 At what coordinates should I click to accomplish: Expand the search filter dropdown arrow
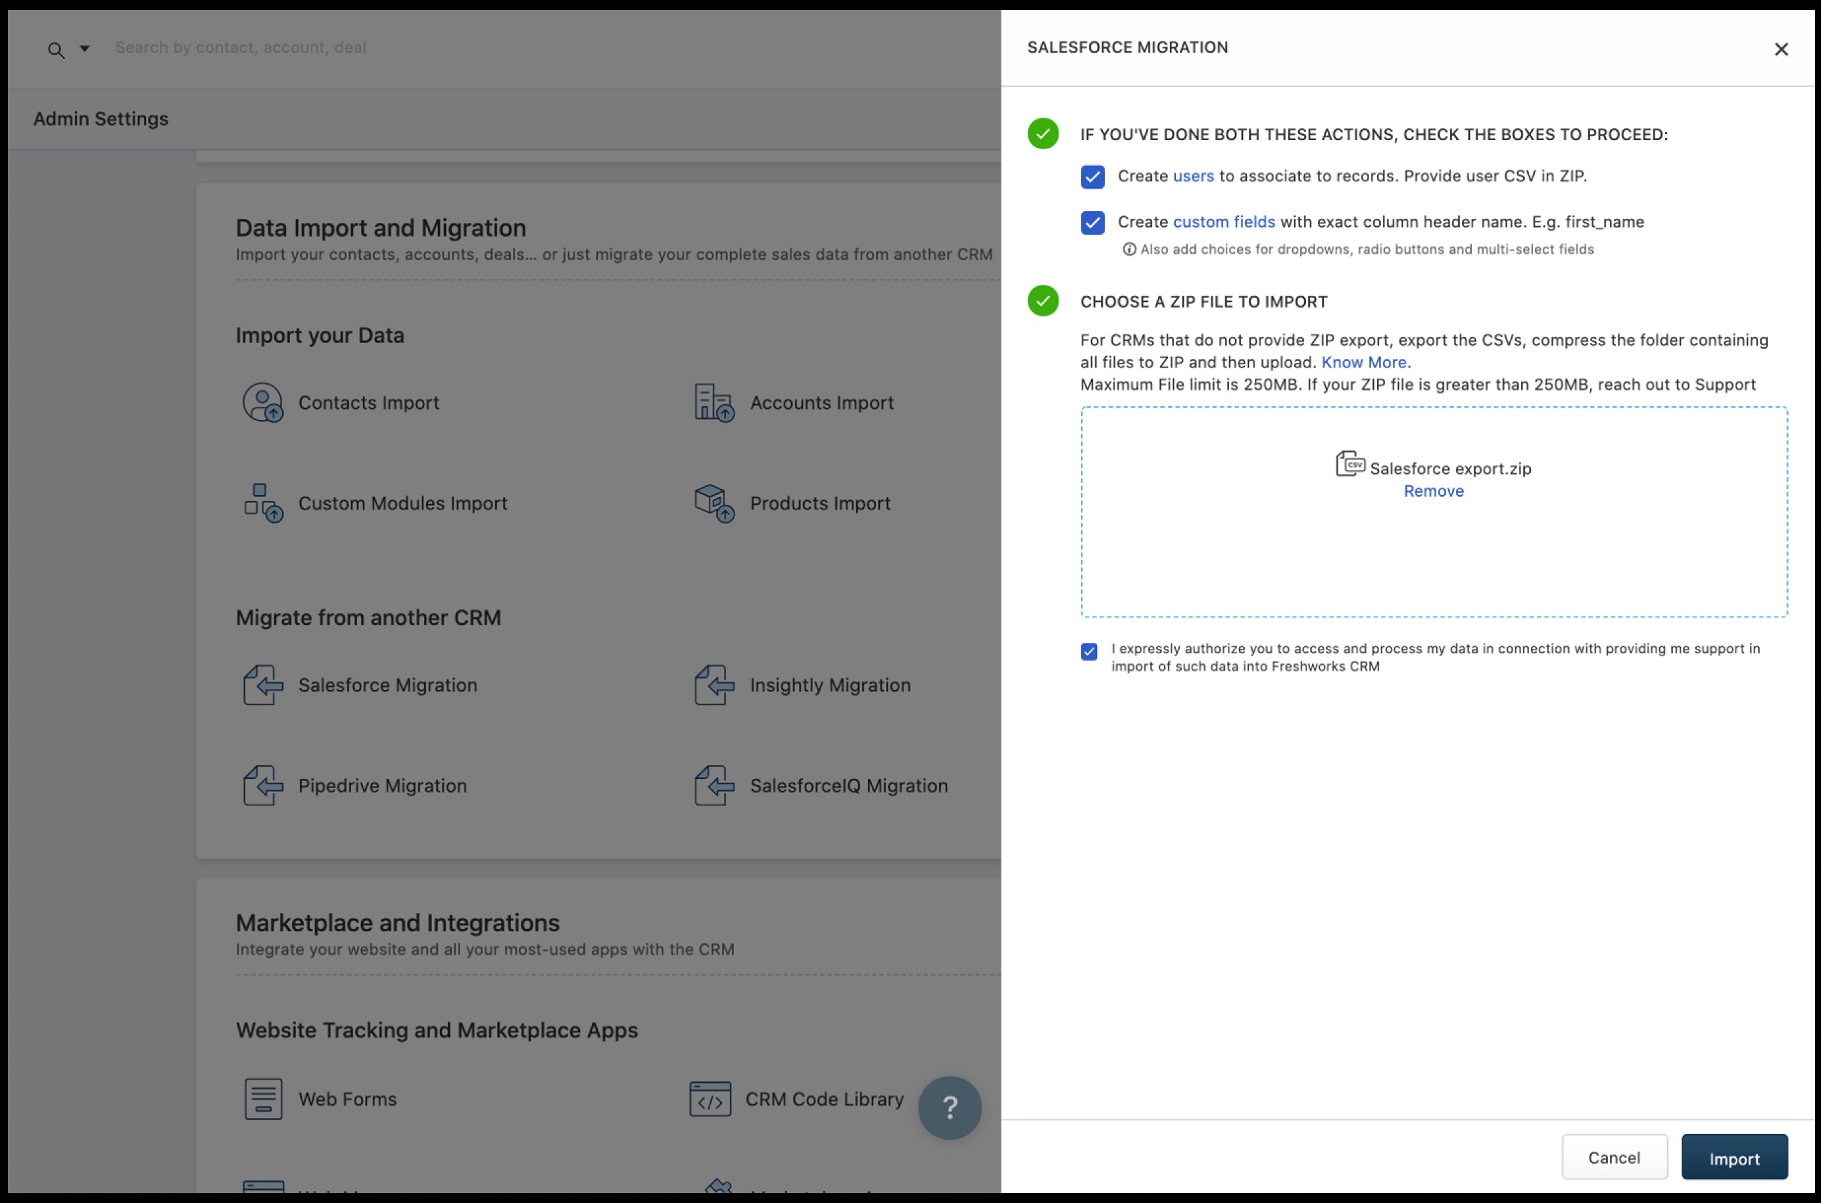coord(84,49)
